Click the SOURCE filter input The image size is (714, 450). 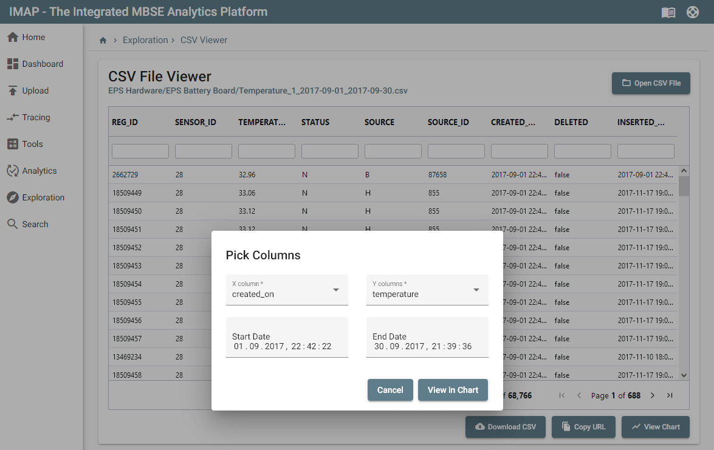[393, 151]
